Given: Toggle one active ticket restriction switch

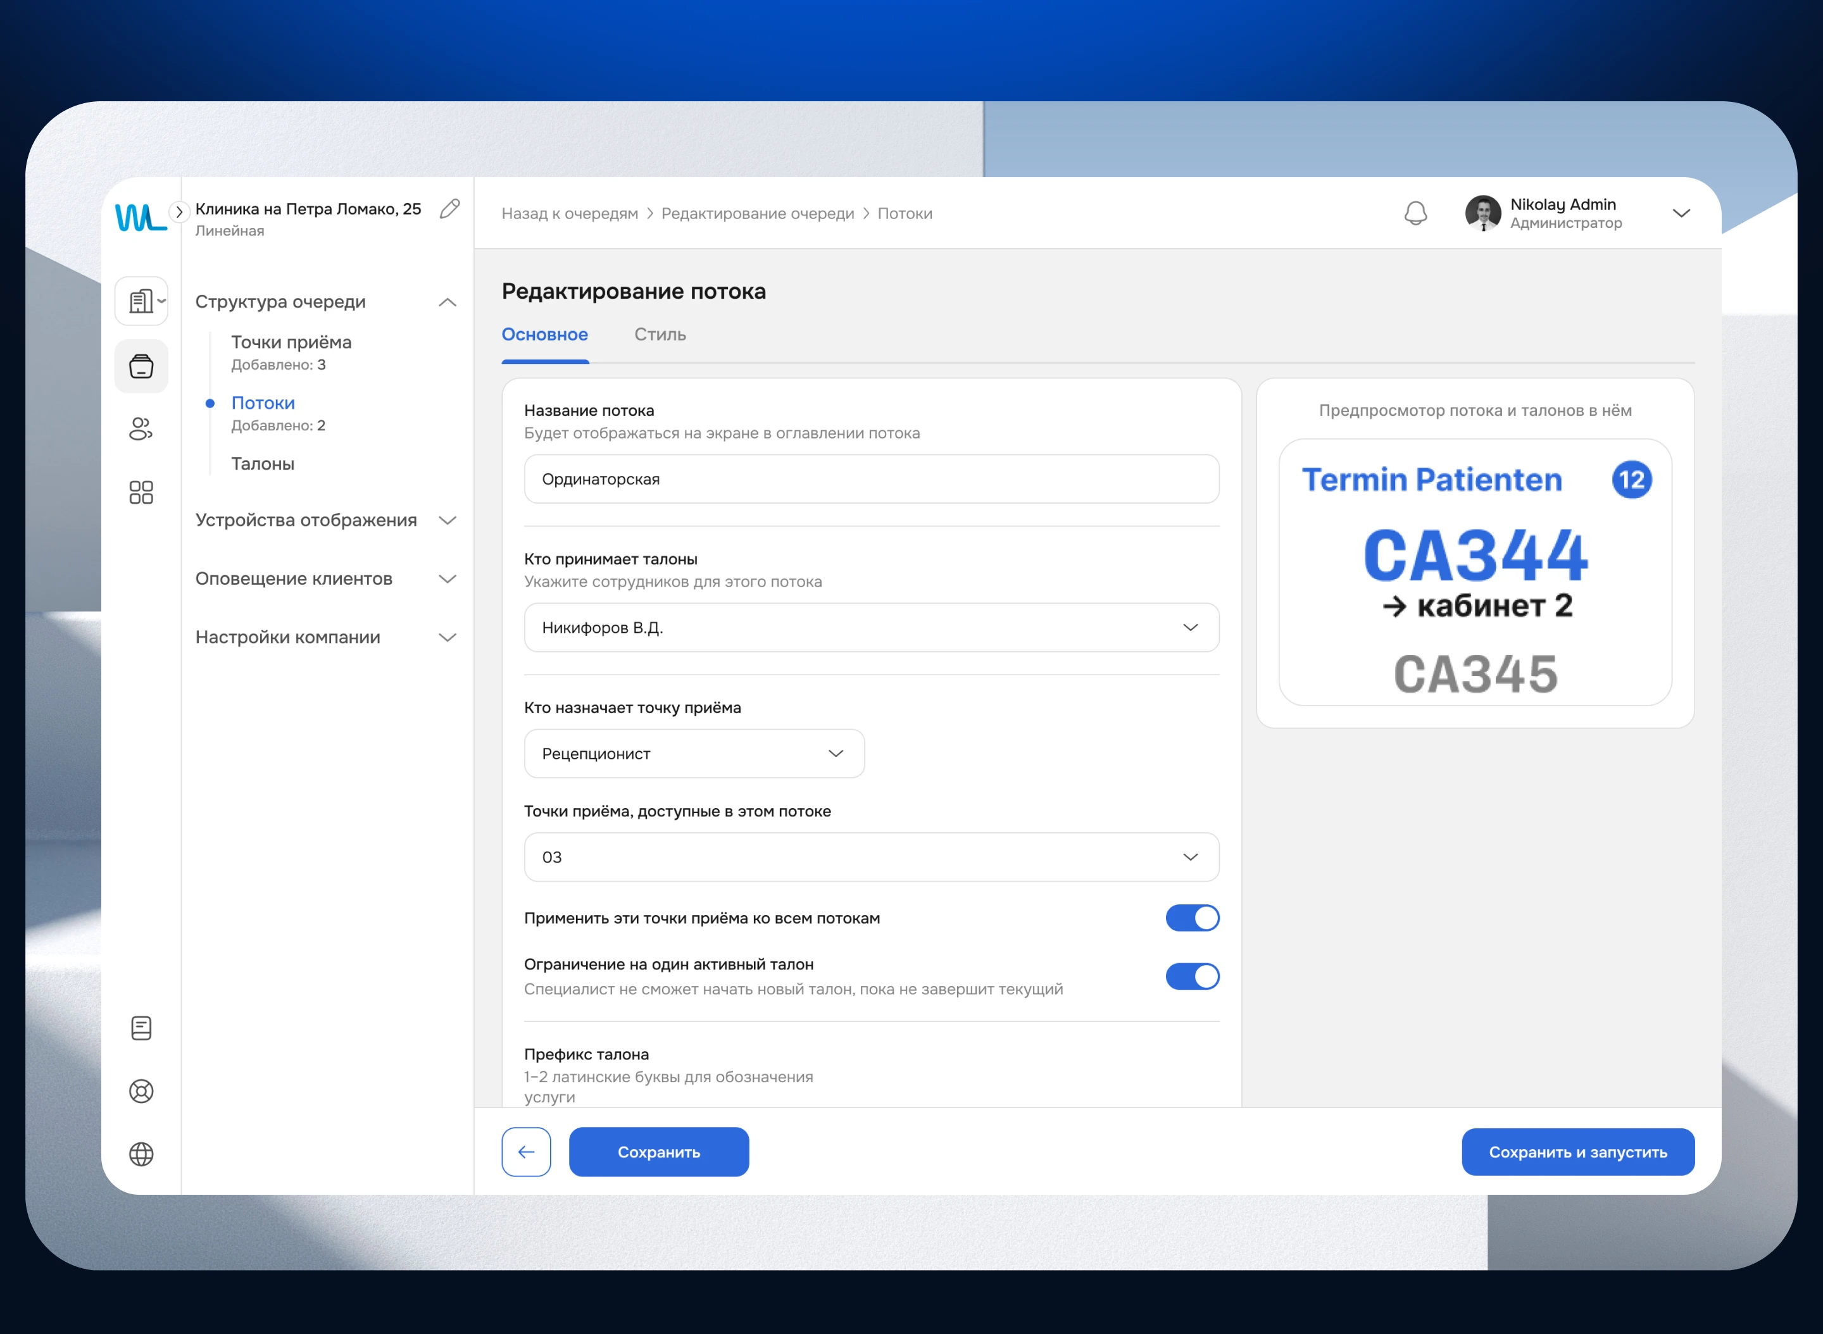Looking at the screenshot, I should click(1192, 976).
